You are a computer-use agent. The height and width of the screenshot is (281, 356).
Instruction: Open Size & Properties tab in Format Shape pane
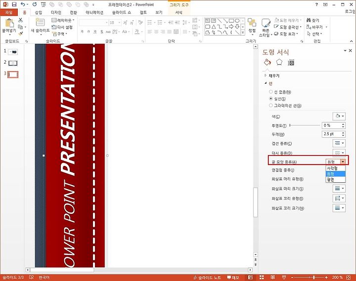tap(291, 62)
